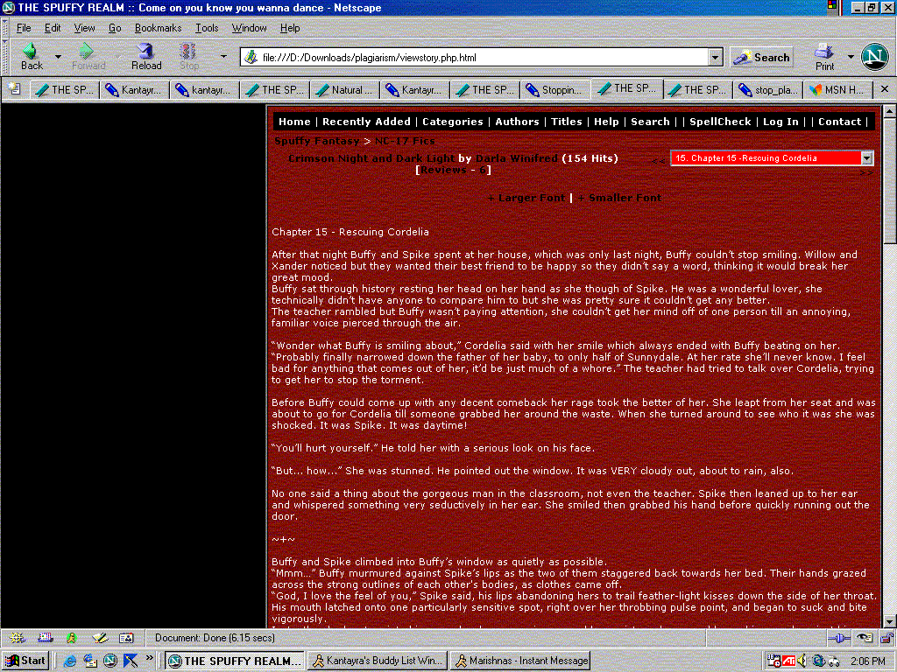Open the Spuffy Fantasy breadcrumb link
This screenshot has width=897, height=672.
pyautogui.click(x=317, y=141)
